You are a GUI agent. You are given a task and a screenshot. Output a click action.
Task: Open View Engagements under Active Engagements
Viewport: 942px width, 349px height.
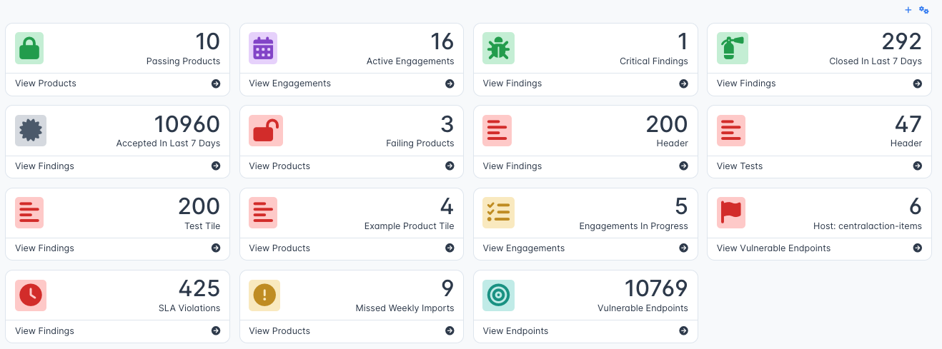tap(289, 84)
